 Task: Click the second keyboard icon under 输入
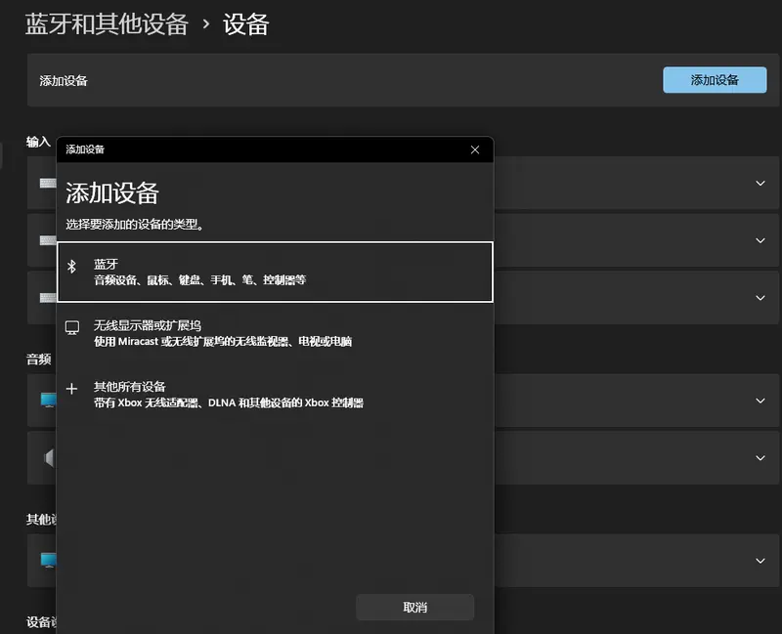pos(48,240)
